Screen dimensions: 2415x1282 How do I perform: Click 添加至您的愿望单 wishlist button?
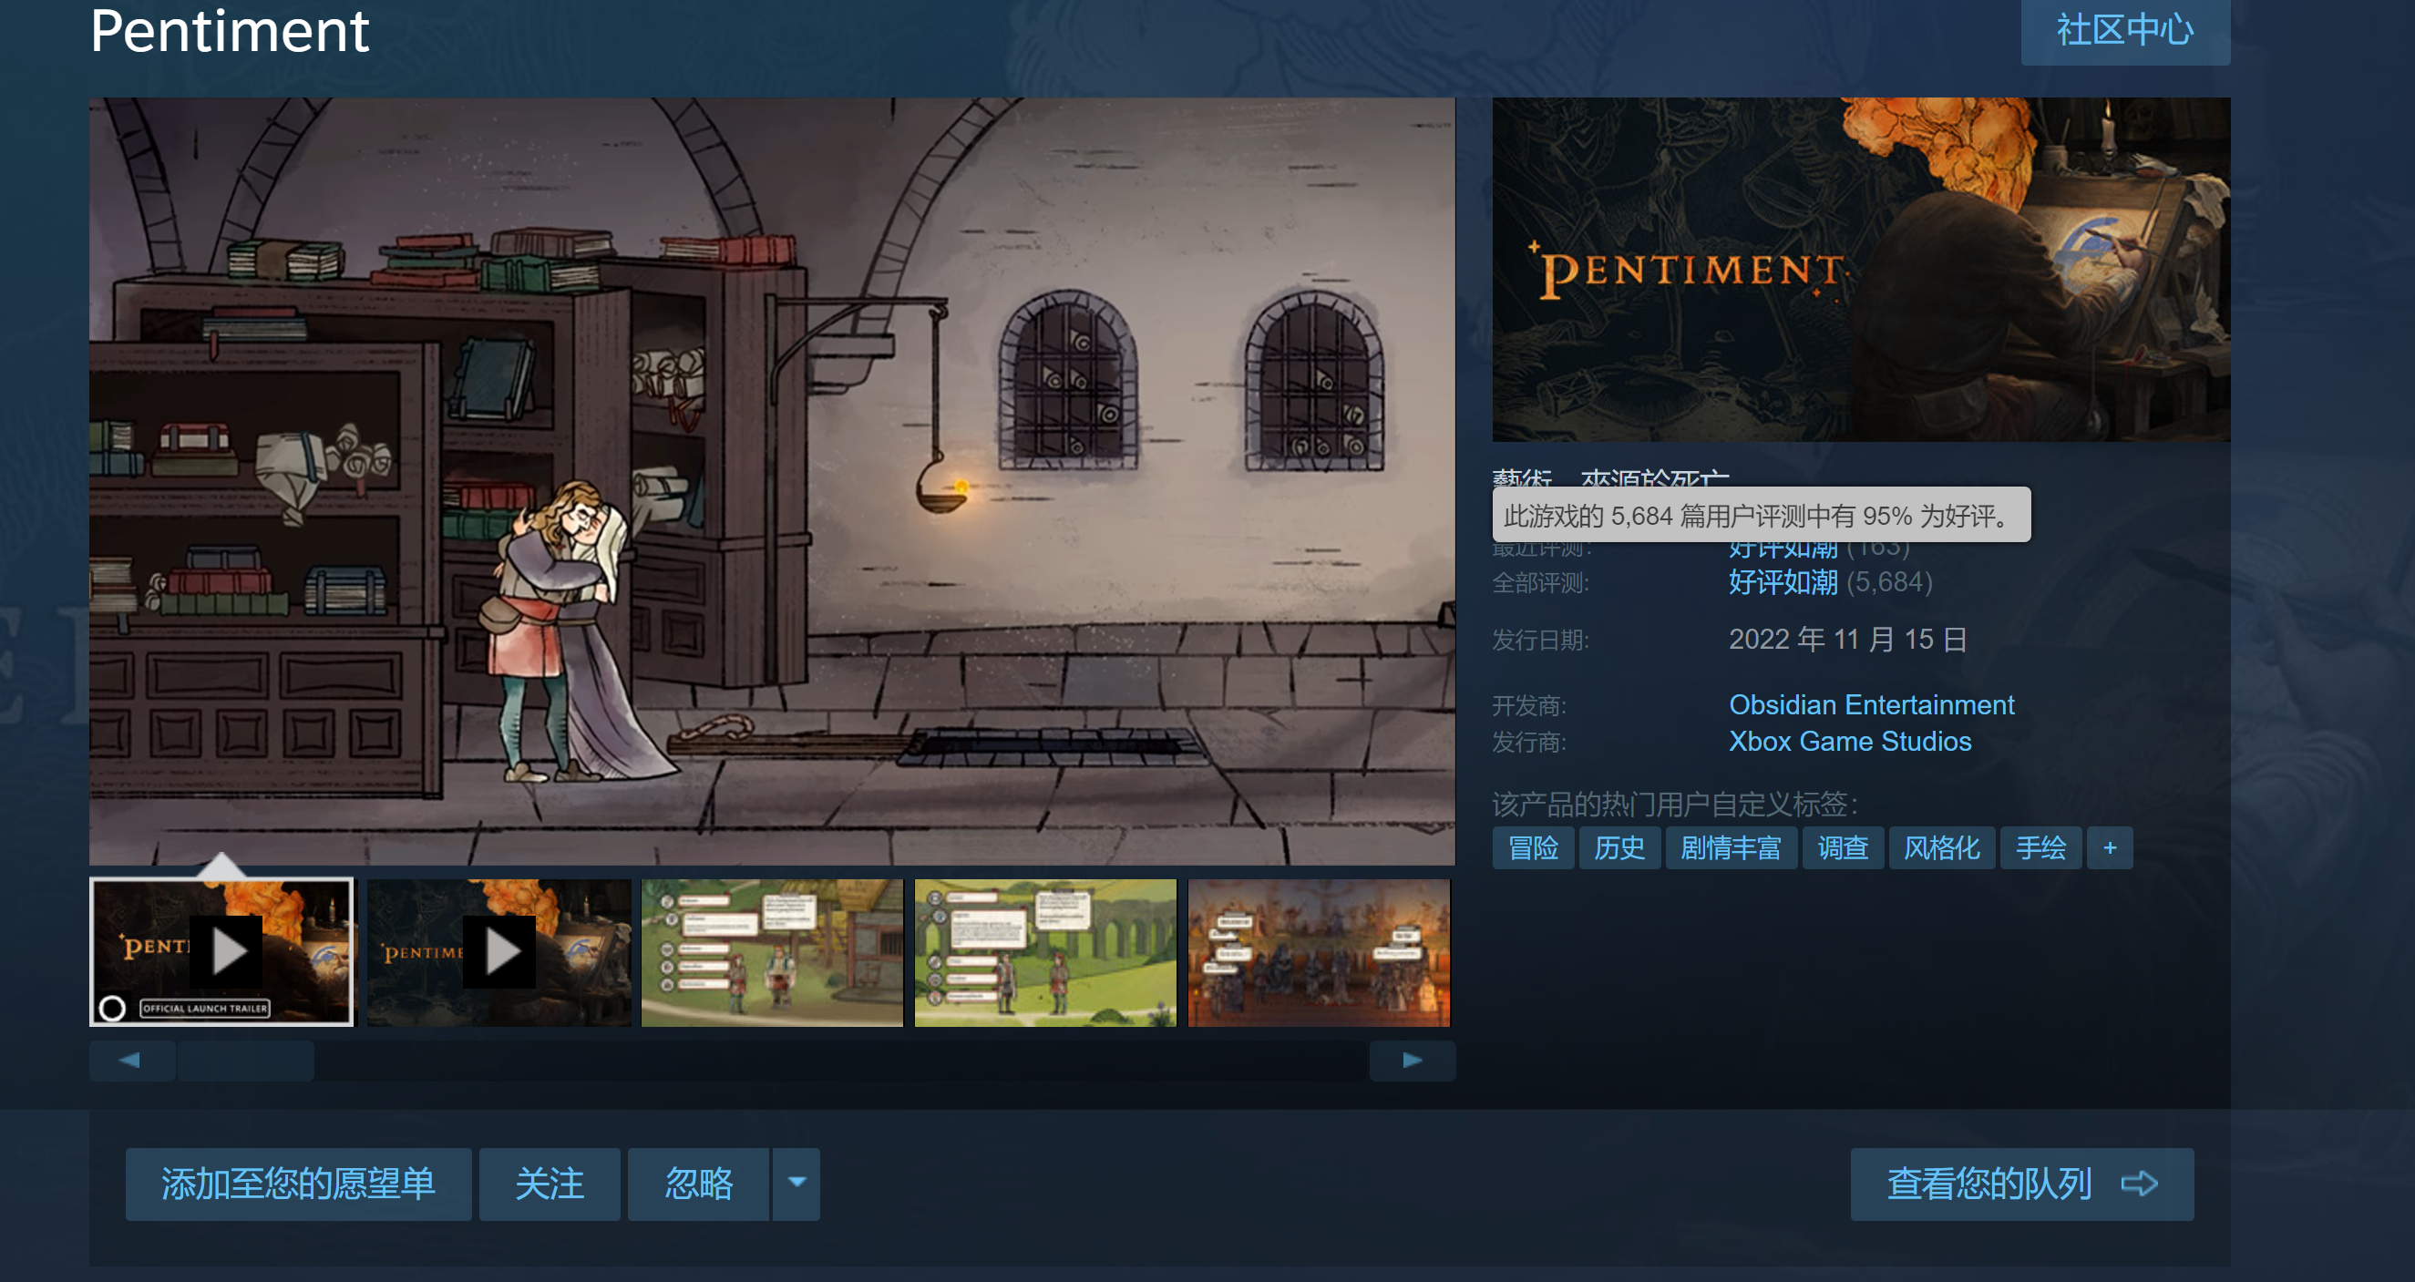(298, 1184)
